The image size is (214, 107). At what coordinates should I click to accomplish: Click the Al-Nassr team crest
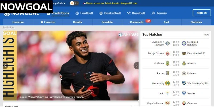[x=184, y=63]
